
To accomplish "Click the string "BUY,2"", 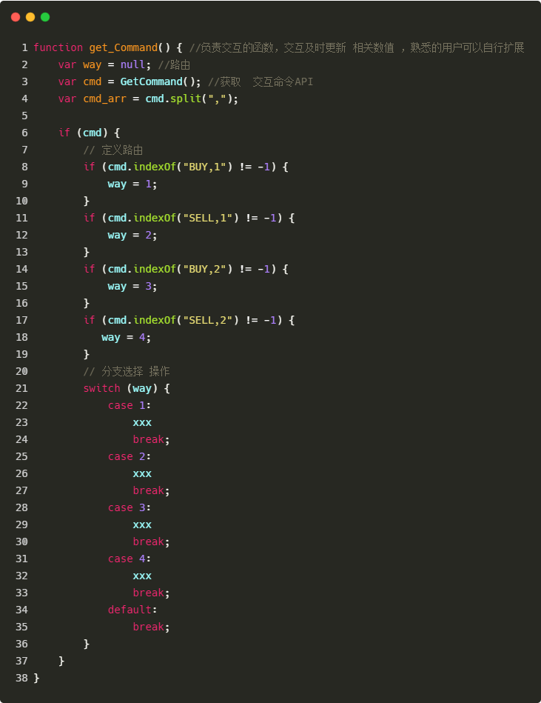I will 205,269.
